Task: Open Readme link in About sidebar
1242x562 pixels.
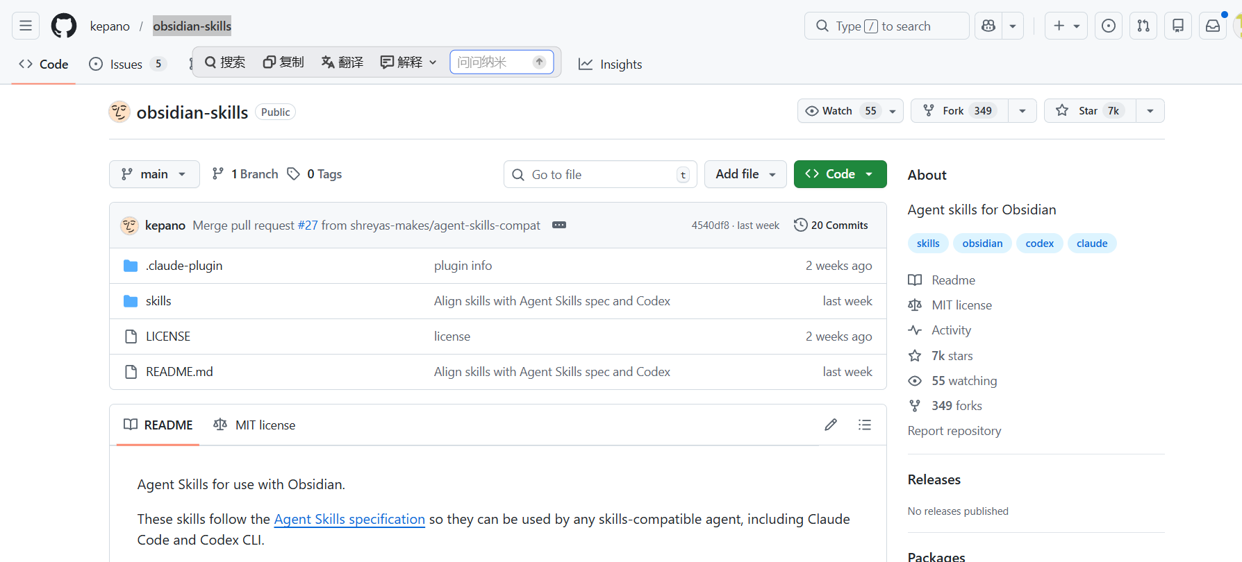Action: click(942, 280)
